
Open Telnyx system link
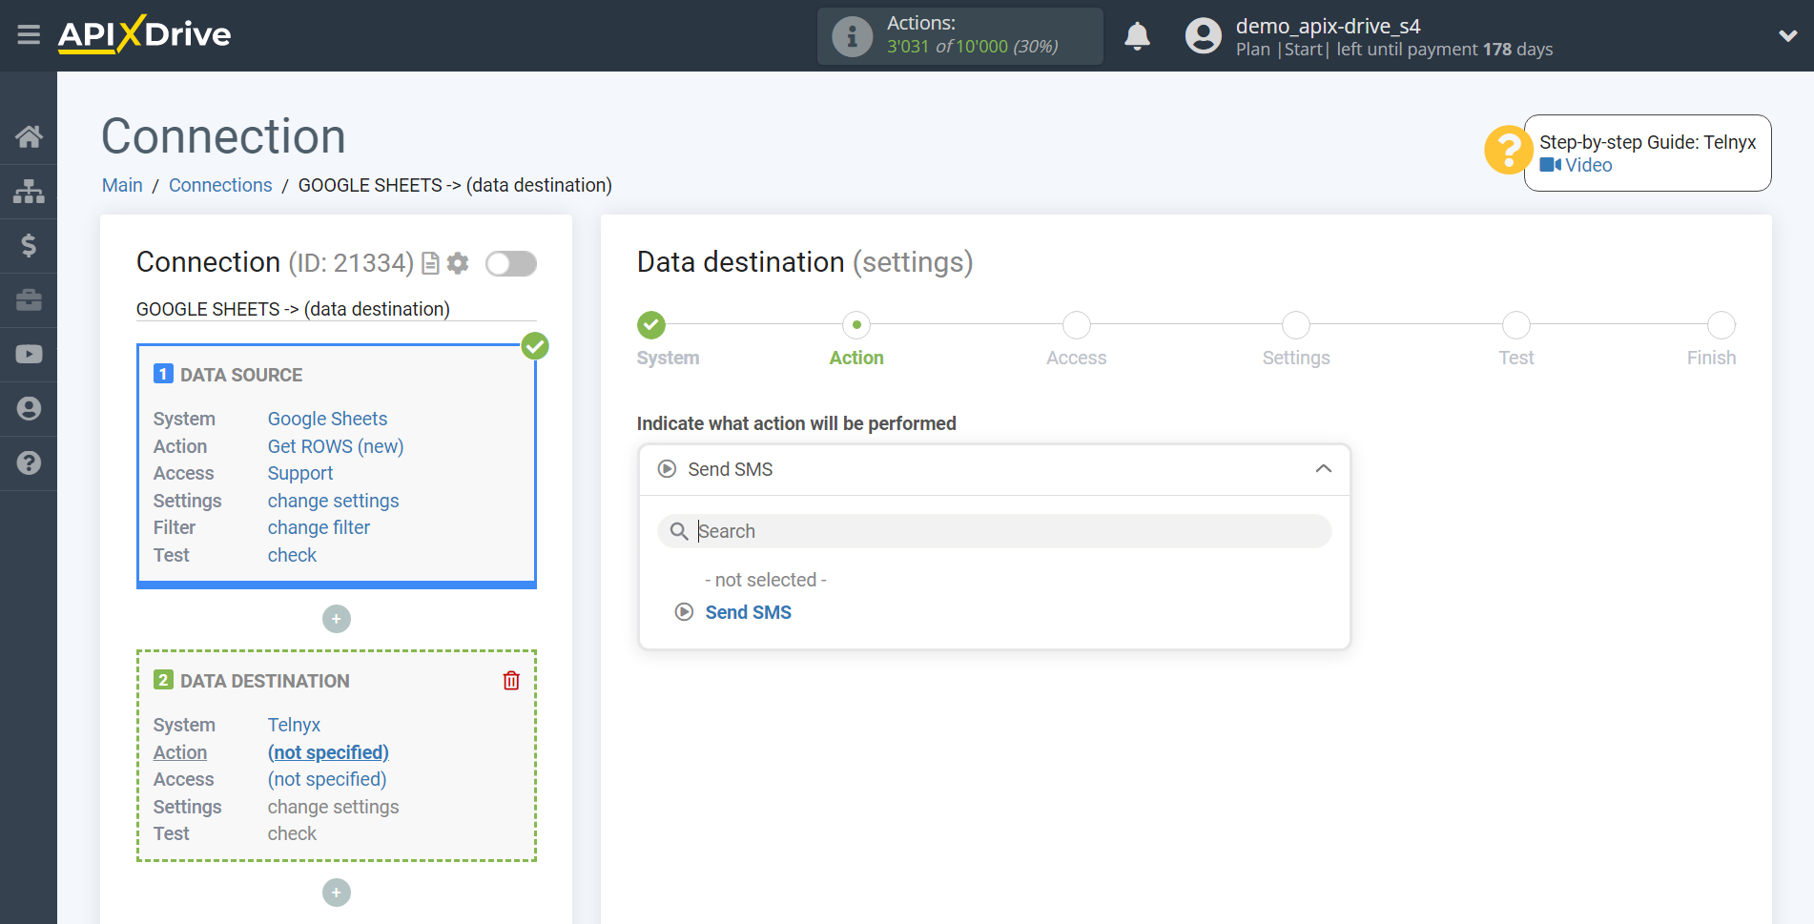tap(294, 725)
